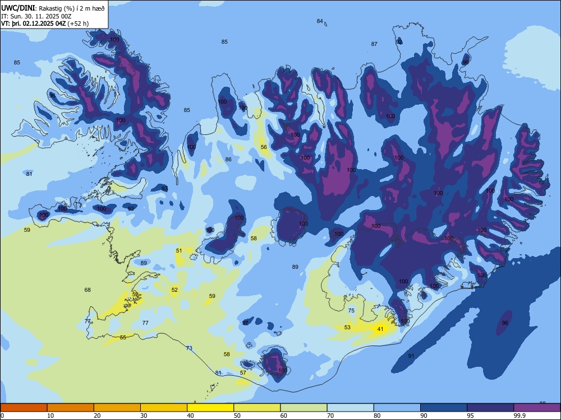Pick the pale yellow 50–60 legend swatch

tap(257, 408)
